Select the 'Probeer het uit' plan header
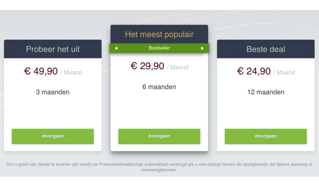 (53, 49)
